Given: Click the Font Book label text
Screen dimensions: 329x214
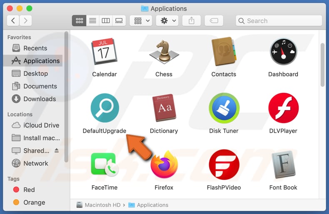Looking at the screenshot, I should 283,188.
